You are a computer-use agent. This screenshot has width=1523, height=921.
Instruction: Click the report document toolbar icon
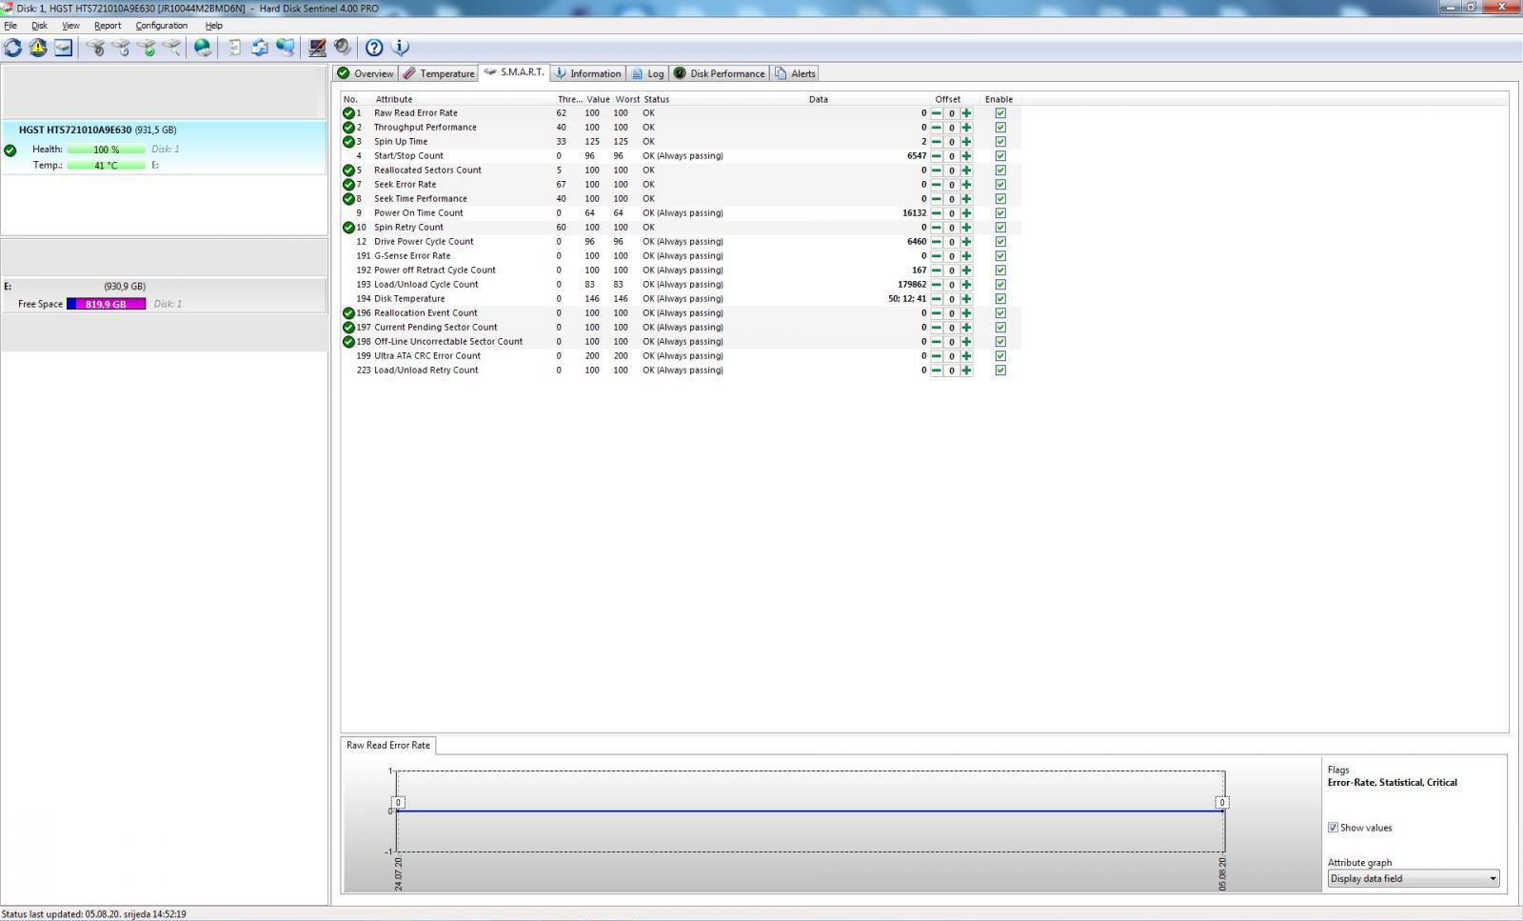(x=234, y=47)
